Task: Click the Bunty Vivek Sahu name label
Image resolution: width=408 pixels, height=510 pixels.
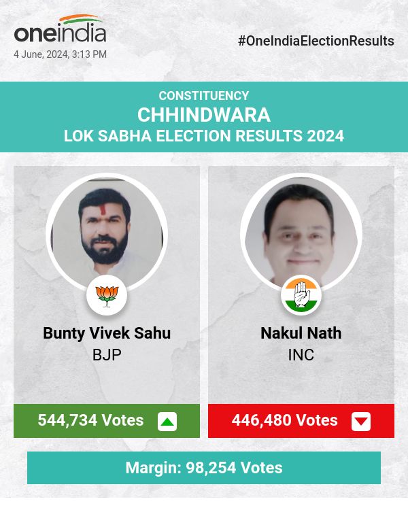Action: (x=107, y=333)
